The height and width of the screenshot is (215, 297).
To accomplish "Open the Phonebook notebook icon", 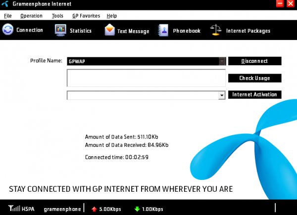I will (x=163, y=30).
